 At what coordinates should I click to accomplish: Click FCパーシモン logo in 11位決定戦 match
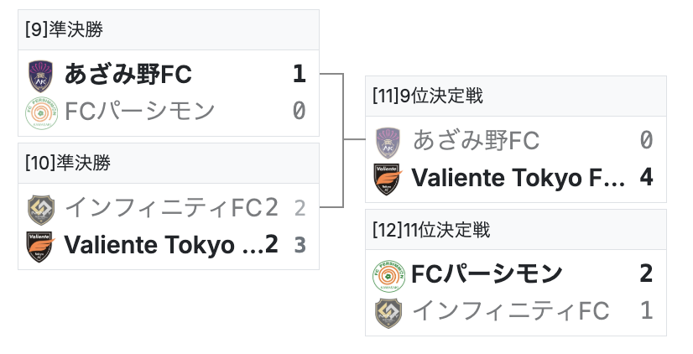[x=387, y=274]
